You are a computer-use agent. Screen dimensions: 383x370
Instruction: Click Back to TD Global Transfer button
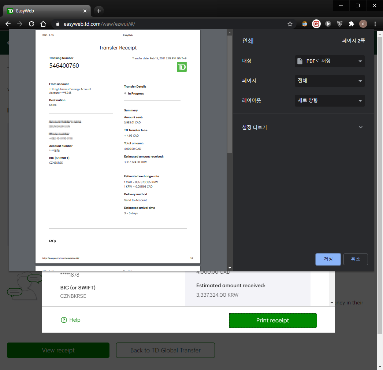166,350
